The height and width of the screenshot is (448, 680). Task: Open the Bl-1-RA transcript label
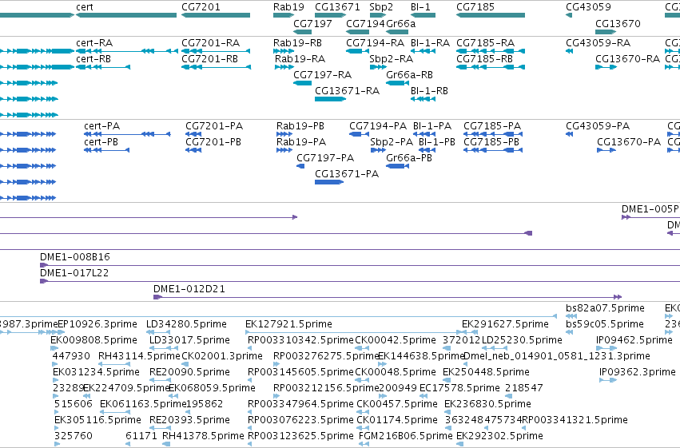click(430, 43)
